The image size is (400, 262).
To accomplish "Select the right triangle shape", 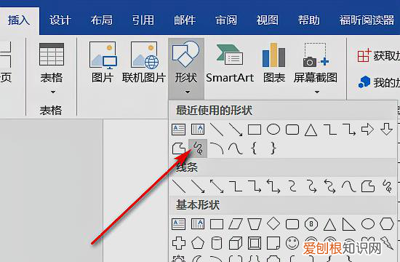I will 348,224.
